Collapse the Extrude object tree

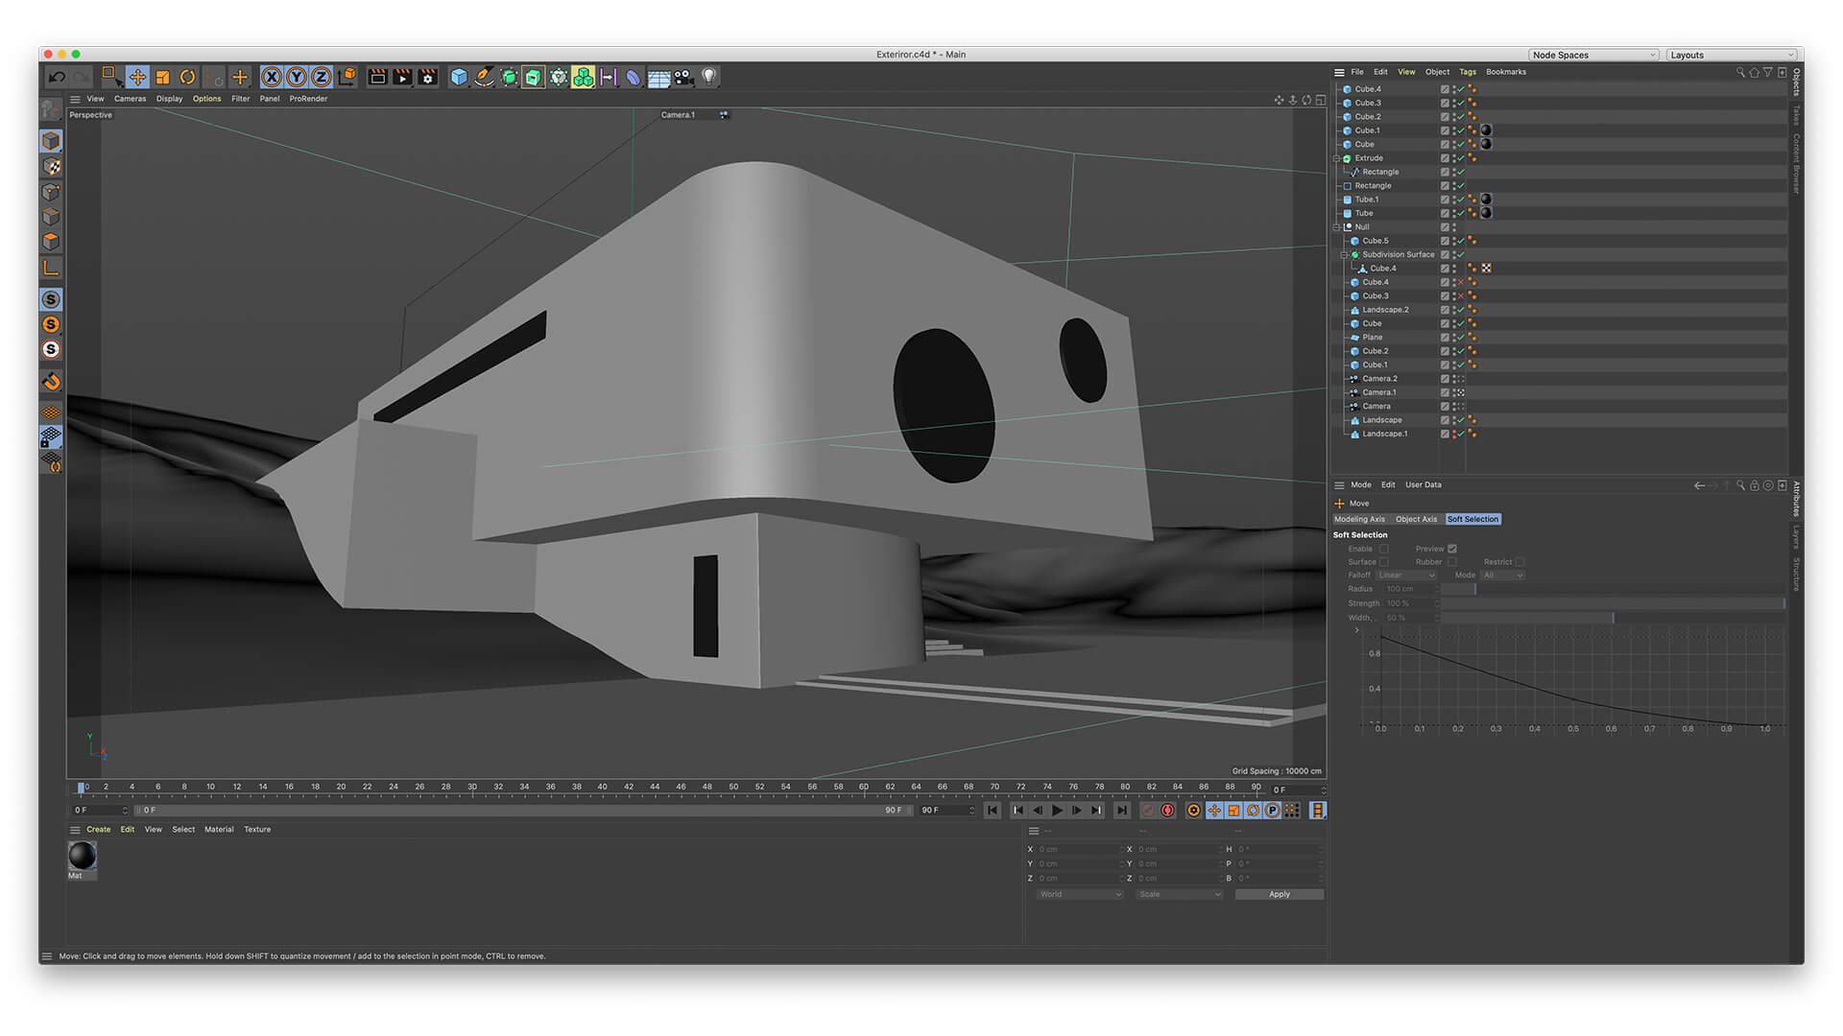[1336, 158]
